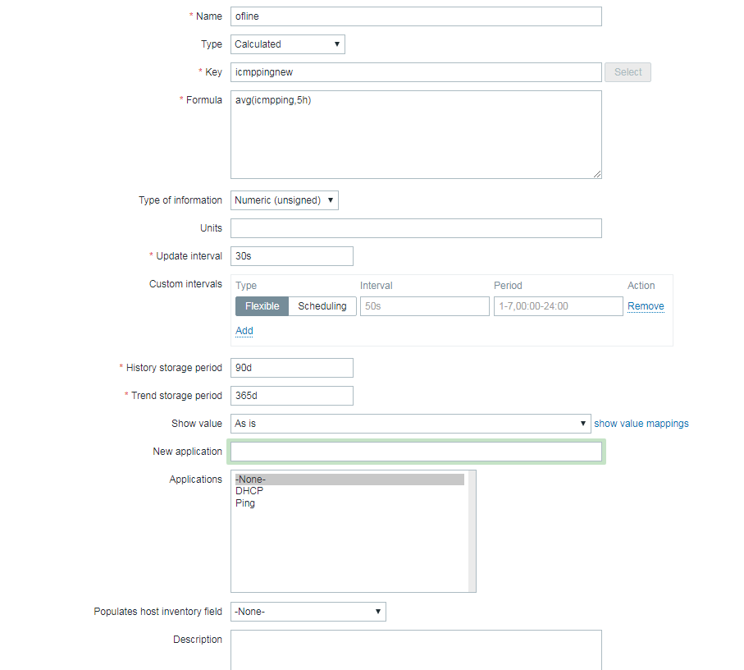Click the Name input field
This screenshot has width=744, height=670.
pos(416,16)
